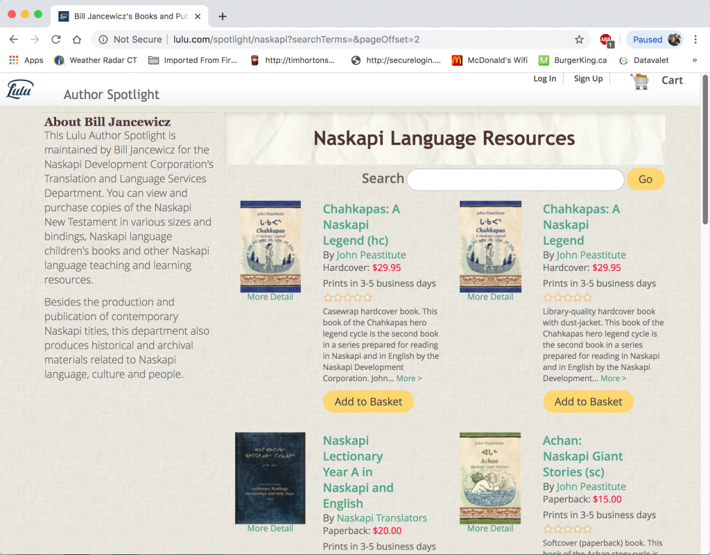Show more hidden bookmarks
710x555 pixels.
tap(695, 60)
